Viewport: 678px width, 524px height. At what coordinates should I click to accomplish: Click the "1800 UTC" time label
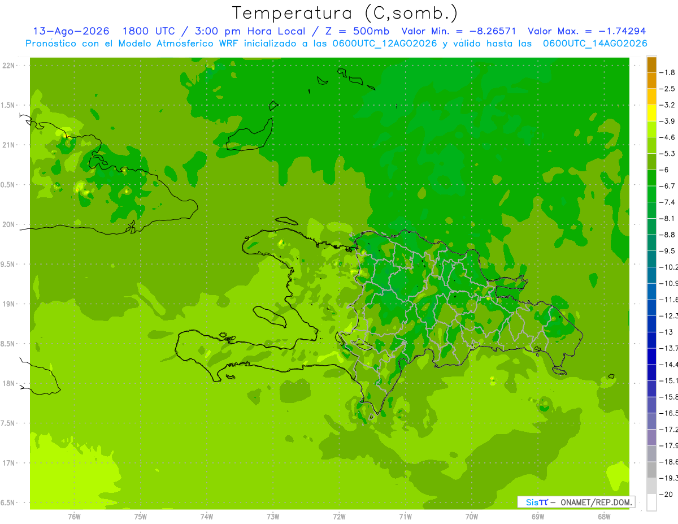pos(149,31)
